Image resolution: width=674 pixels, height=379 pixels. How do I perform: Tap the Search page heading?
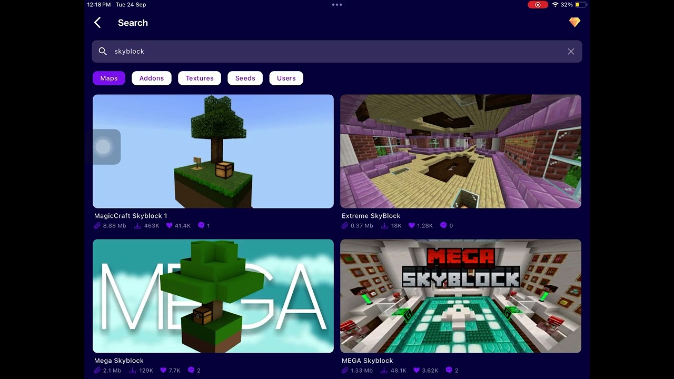click(x=133, y=23)
